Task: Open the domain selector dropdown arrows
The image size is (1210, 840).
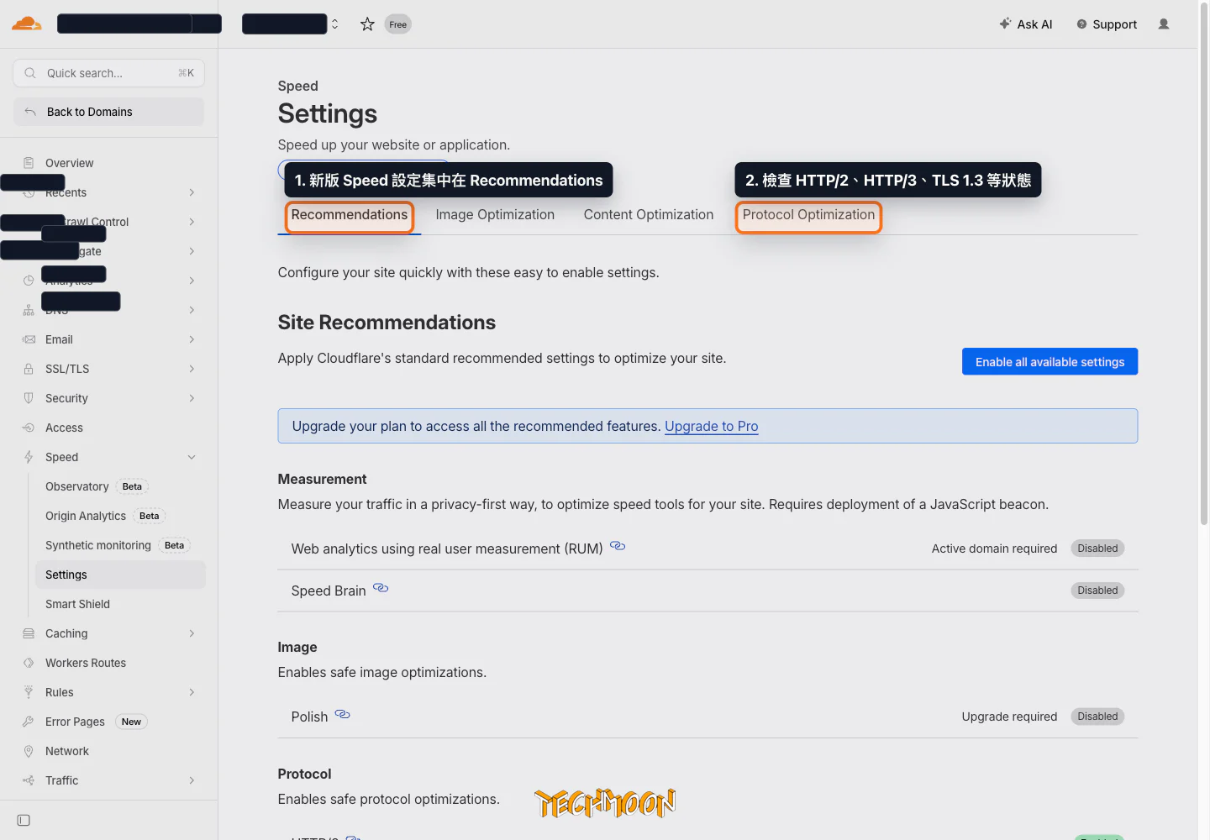Action: pos(334,24)
